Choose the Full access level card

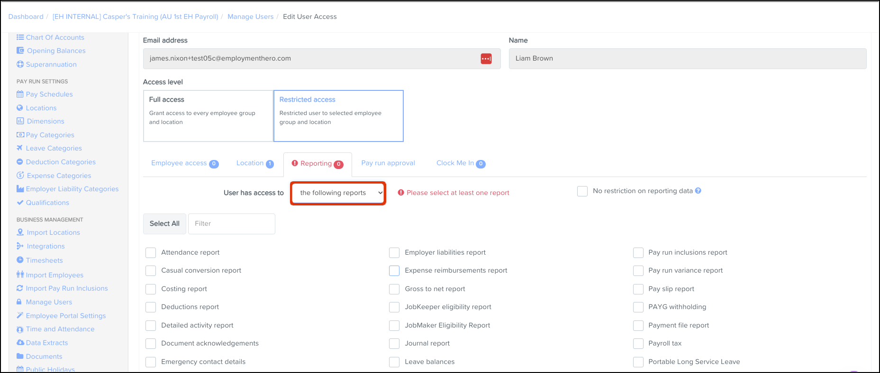(208, 116)
